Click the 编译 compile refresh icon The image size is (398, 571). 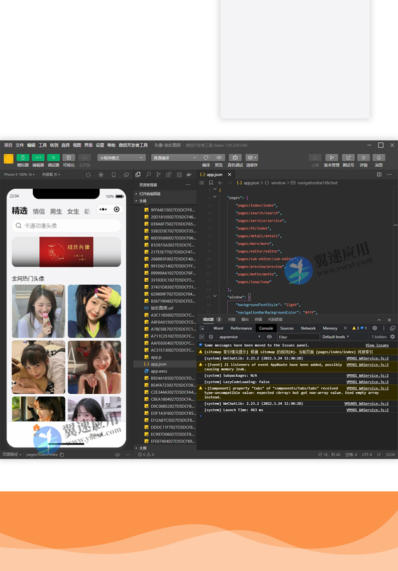(x=206, y=158)
